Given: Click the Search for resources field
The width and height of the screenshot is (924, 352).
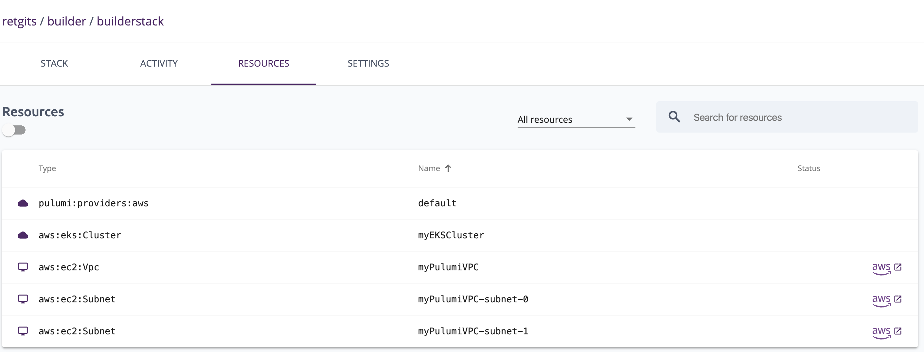Looking at the screenshot, I should [787, 117].
